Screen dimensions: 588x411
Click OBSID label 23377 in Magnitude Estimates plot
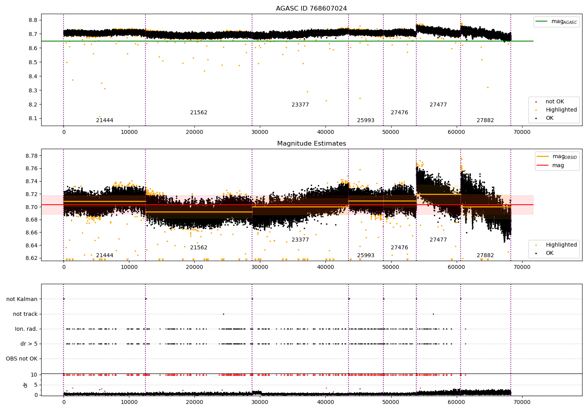(x=300, y=240)
